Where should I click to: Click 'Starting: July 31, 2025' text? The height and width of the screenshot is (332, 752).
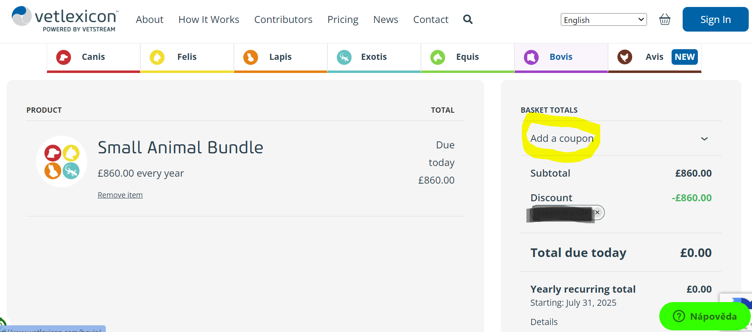tap(573, 303)
